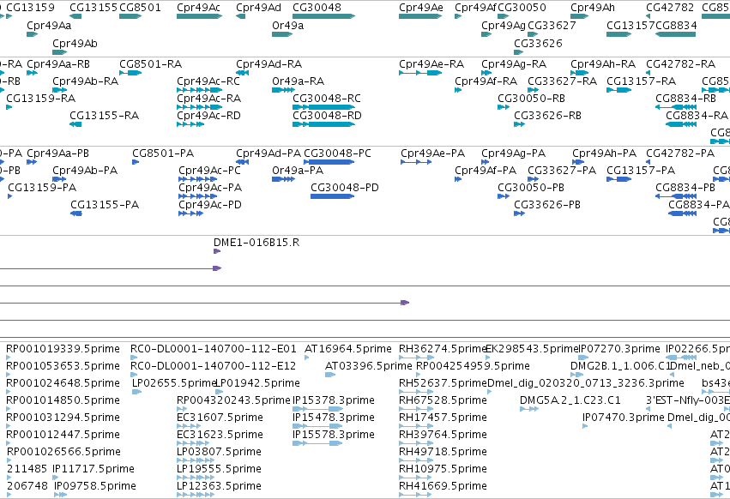Click the CG30048 gene feature
Screen dimensions: 730x499
pos(323,16)
